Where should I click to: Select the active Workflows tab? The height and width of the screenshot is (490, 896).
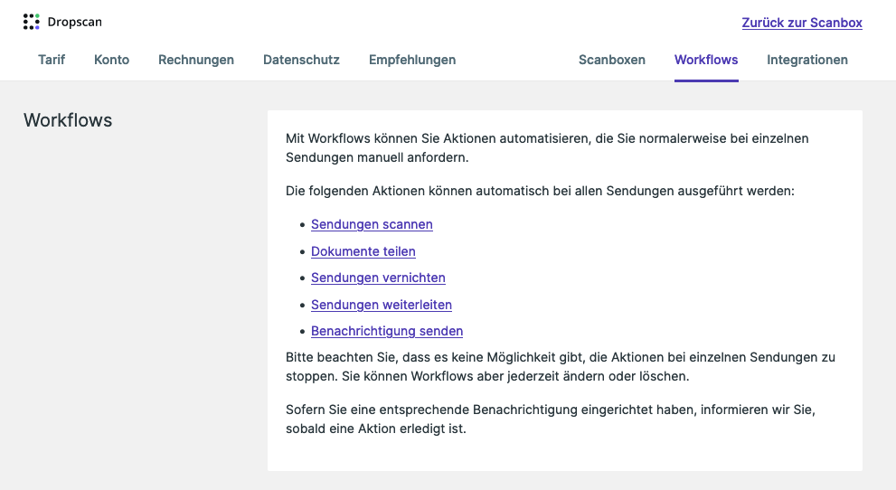pyautogui.click(x=706, y=60)
